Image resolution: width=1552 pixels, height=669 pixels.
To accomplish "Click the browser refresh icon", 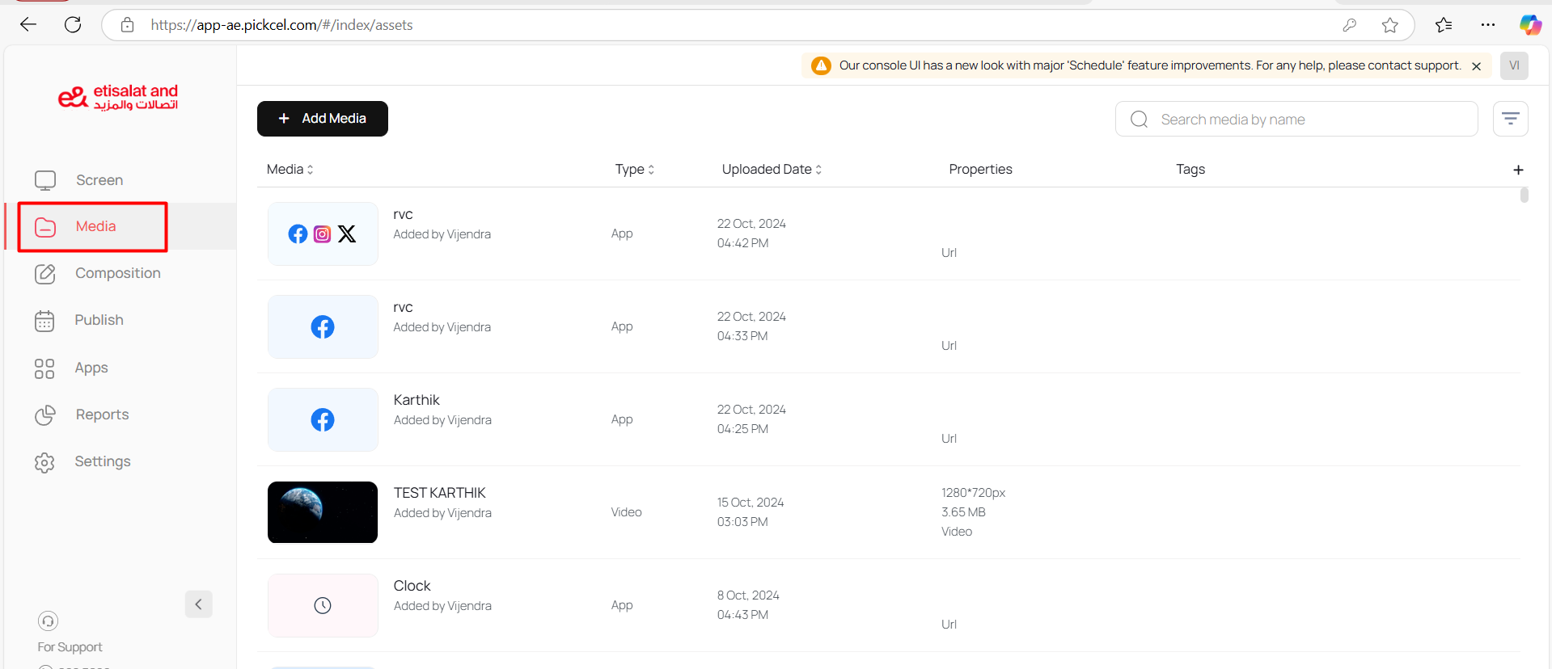I will pos(73,25).
